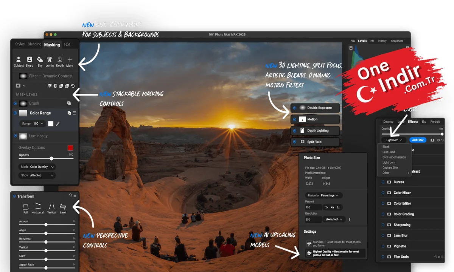
Task: Select the Highest Quality upscaling model
Action: tap(336, 253)
